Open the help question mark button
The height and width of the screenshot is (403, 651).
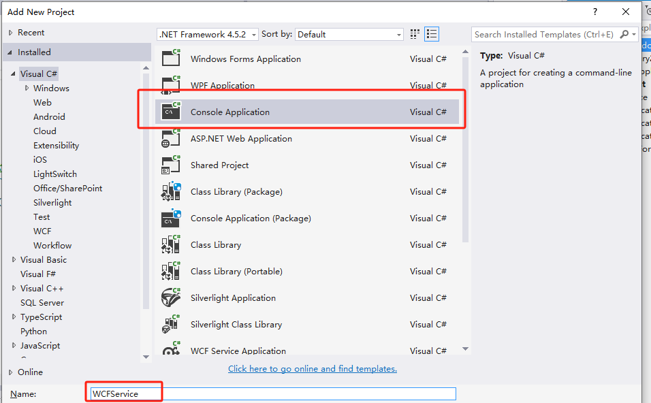tap(595, 12)
